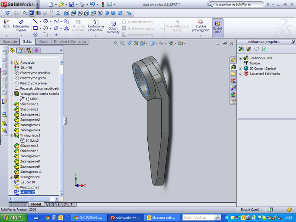The height and width of the screenshot is (222, 296).
Task: Click the Rzutowanie elementów icon
Action: tap(96, 22)
